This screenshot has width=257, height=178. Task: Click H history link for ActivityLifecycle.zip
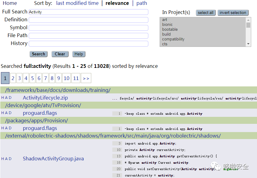click(2, 98)
